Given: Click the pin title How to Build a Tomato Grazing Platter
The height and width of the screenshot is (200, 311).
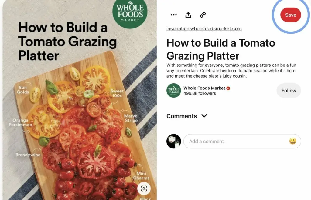Looking at the screenshot, I should [221, 49].
